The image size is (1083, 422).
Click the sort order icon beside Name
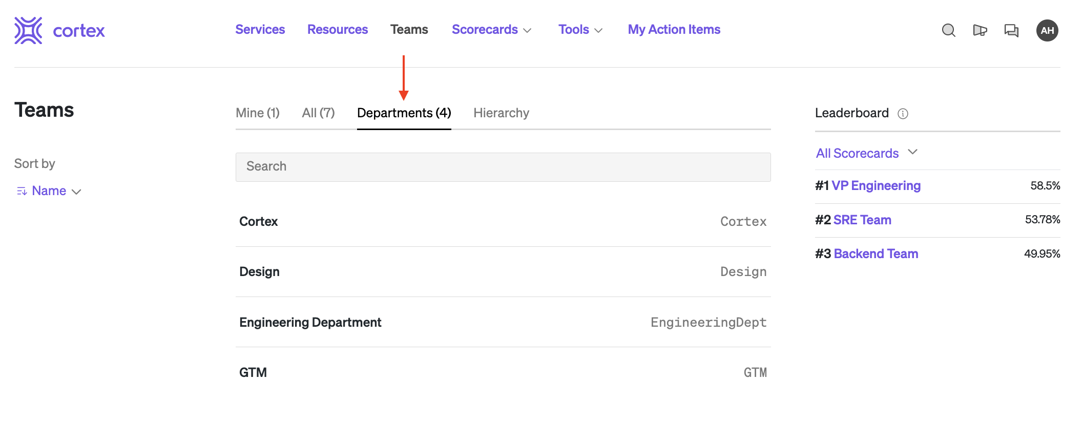coord(22,191)
